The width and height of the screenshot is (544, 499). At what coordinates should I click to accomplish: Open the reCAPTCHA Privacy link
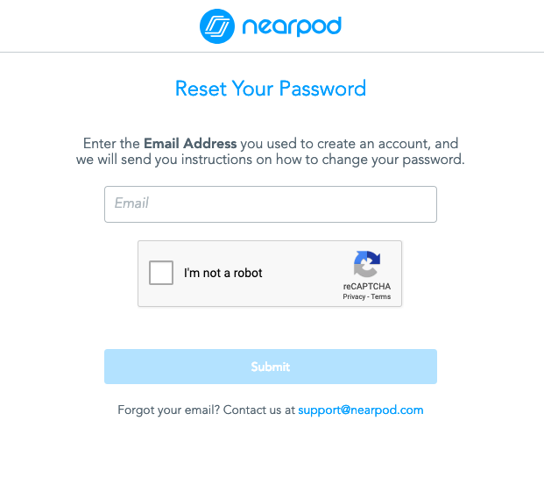coord(354,297)
